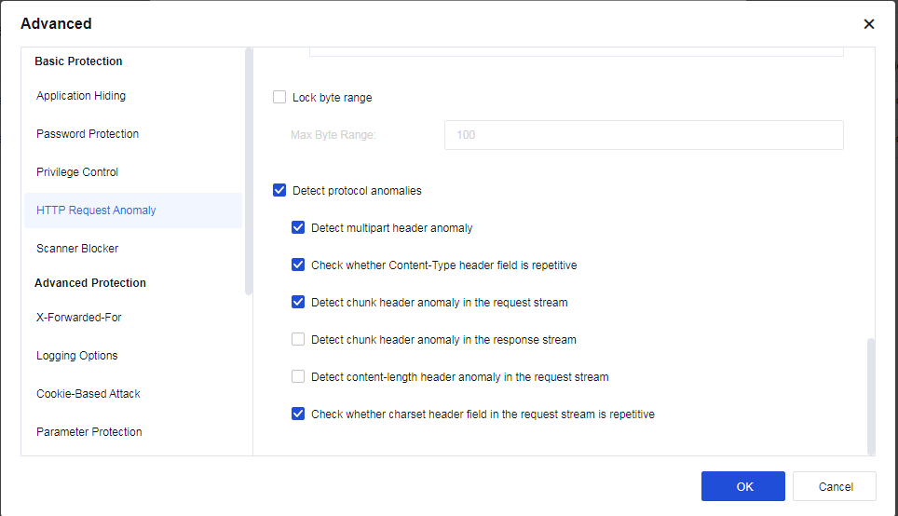Select Cookie-Based Attack section
This screenshot has height=516, width=898.
tap(88, 394)
